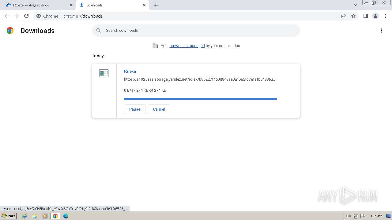The height and width of the screenshot is (220, 392).
Task: Click the network tray icon
Action: pyautogui.click(x=356, y=216)
